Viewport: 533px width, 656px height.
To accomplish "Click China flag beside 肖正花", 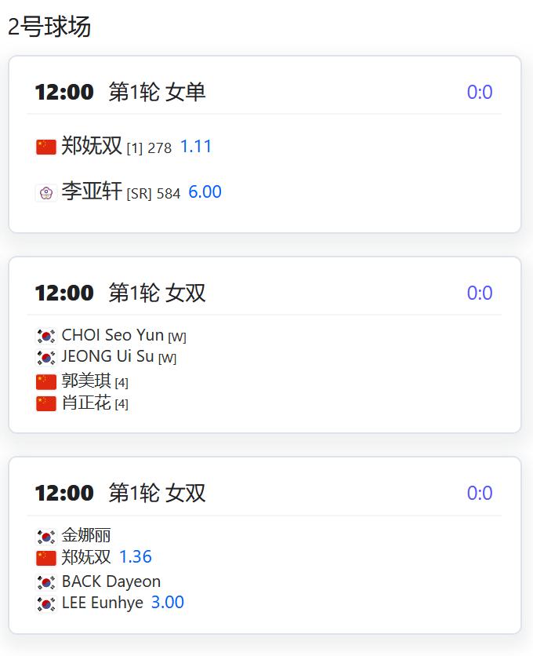I will pyautogui.click(x=46, y=403).
